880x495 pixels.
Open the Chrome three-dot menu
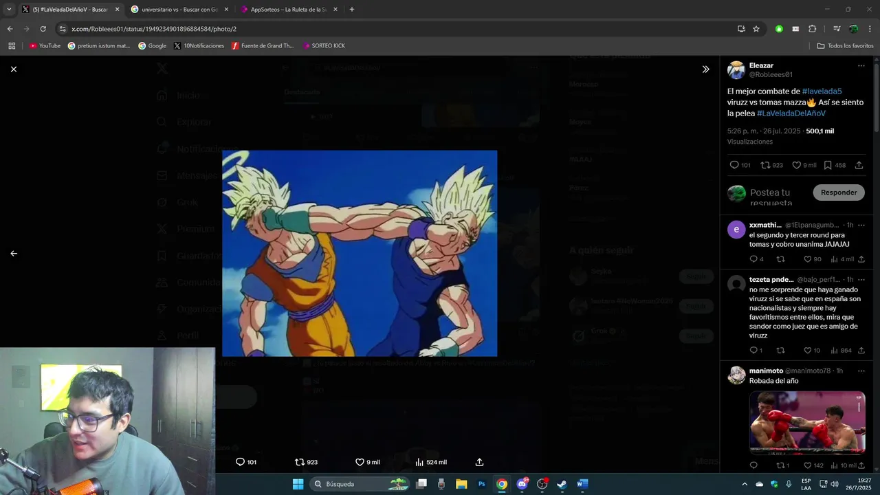click(x=870, y=29)
